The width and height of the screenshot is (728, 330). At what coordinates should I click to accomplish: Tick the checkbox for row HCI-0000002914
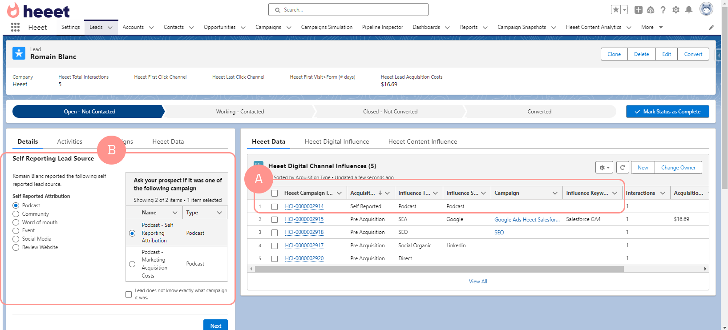(275, 206)
